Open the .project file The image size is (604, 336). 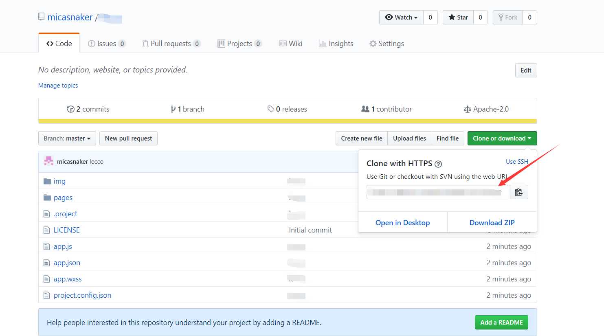coord(65,214)
